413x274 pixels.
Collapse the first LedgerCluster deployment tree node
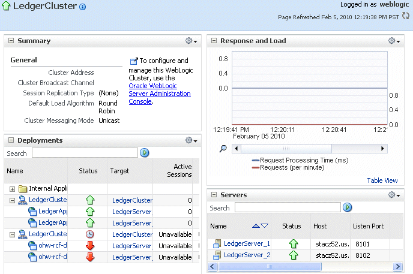point(12,200)
